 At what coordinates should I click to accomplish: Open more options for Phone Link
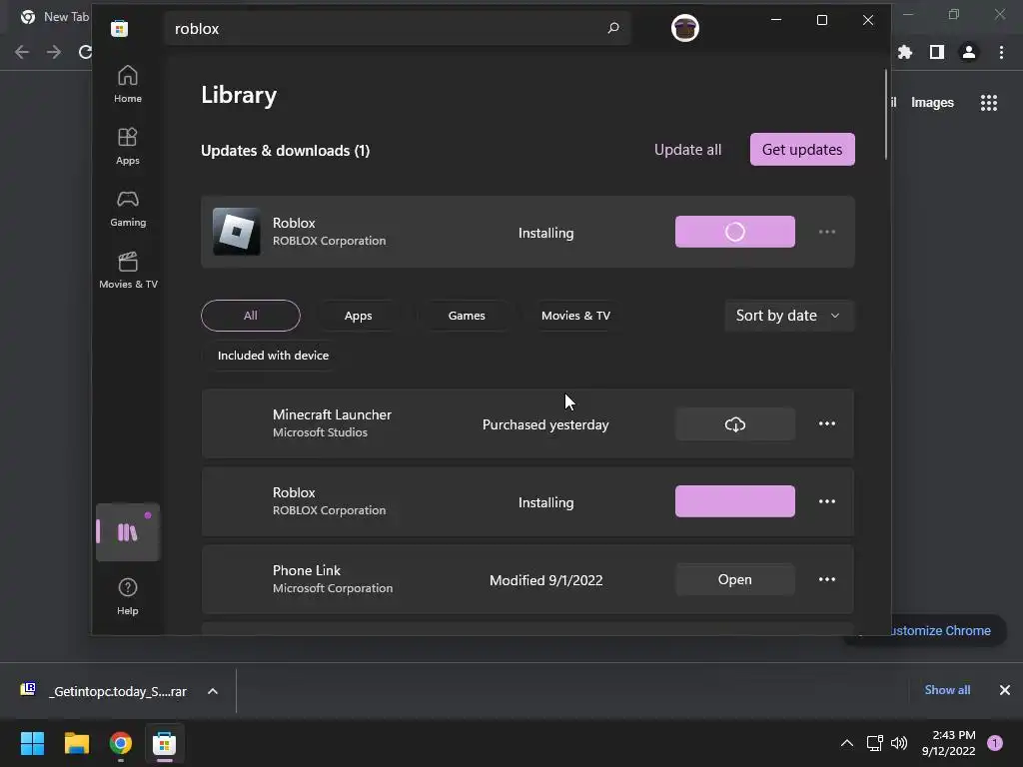coord(826,579)
